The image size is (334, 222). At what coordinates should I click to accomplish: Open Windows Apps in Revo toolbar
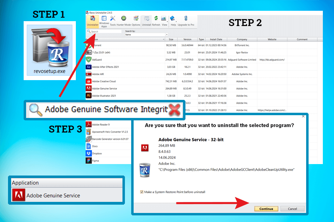[x=104, y=22]
